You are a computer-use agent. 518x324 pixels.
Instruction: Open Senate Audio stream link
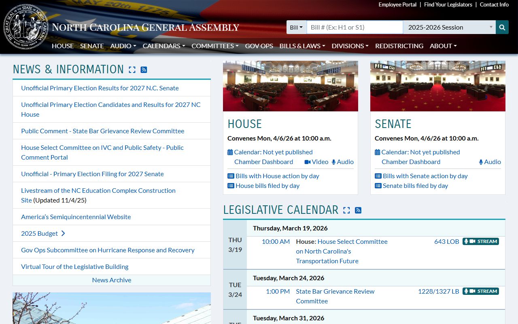(490, 162)
